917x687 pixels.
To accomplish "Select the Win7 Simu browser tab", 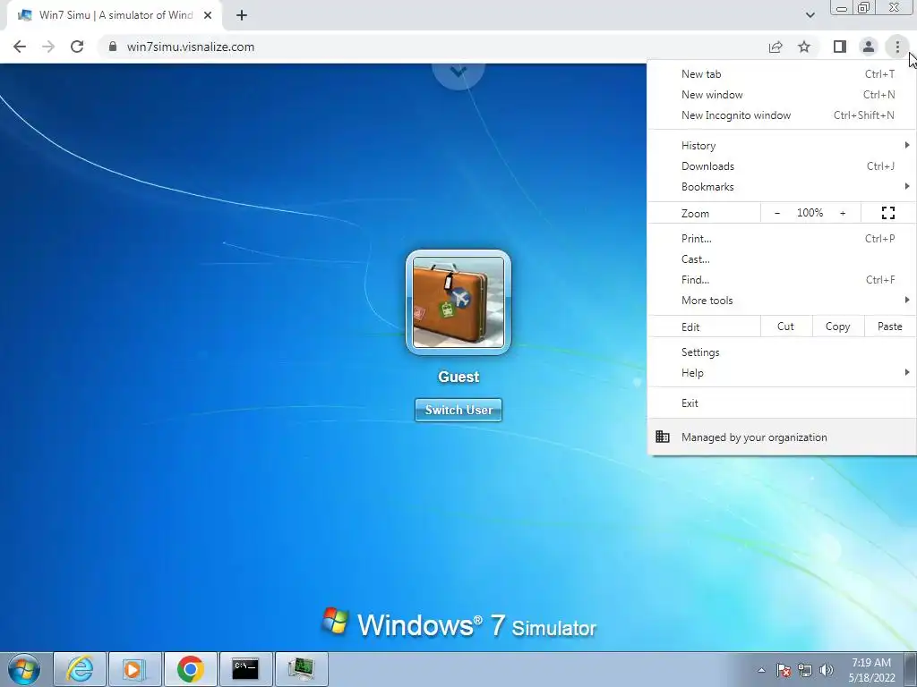I will tap(115, 15).
